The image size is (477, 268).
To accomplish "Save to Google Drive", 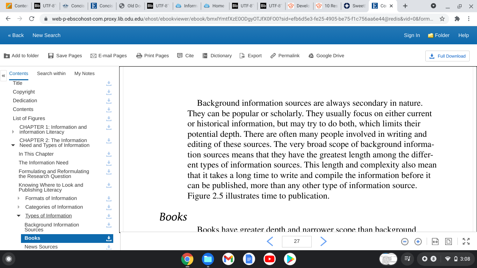I will coord(326,55).
